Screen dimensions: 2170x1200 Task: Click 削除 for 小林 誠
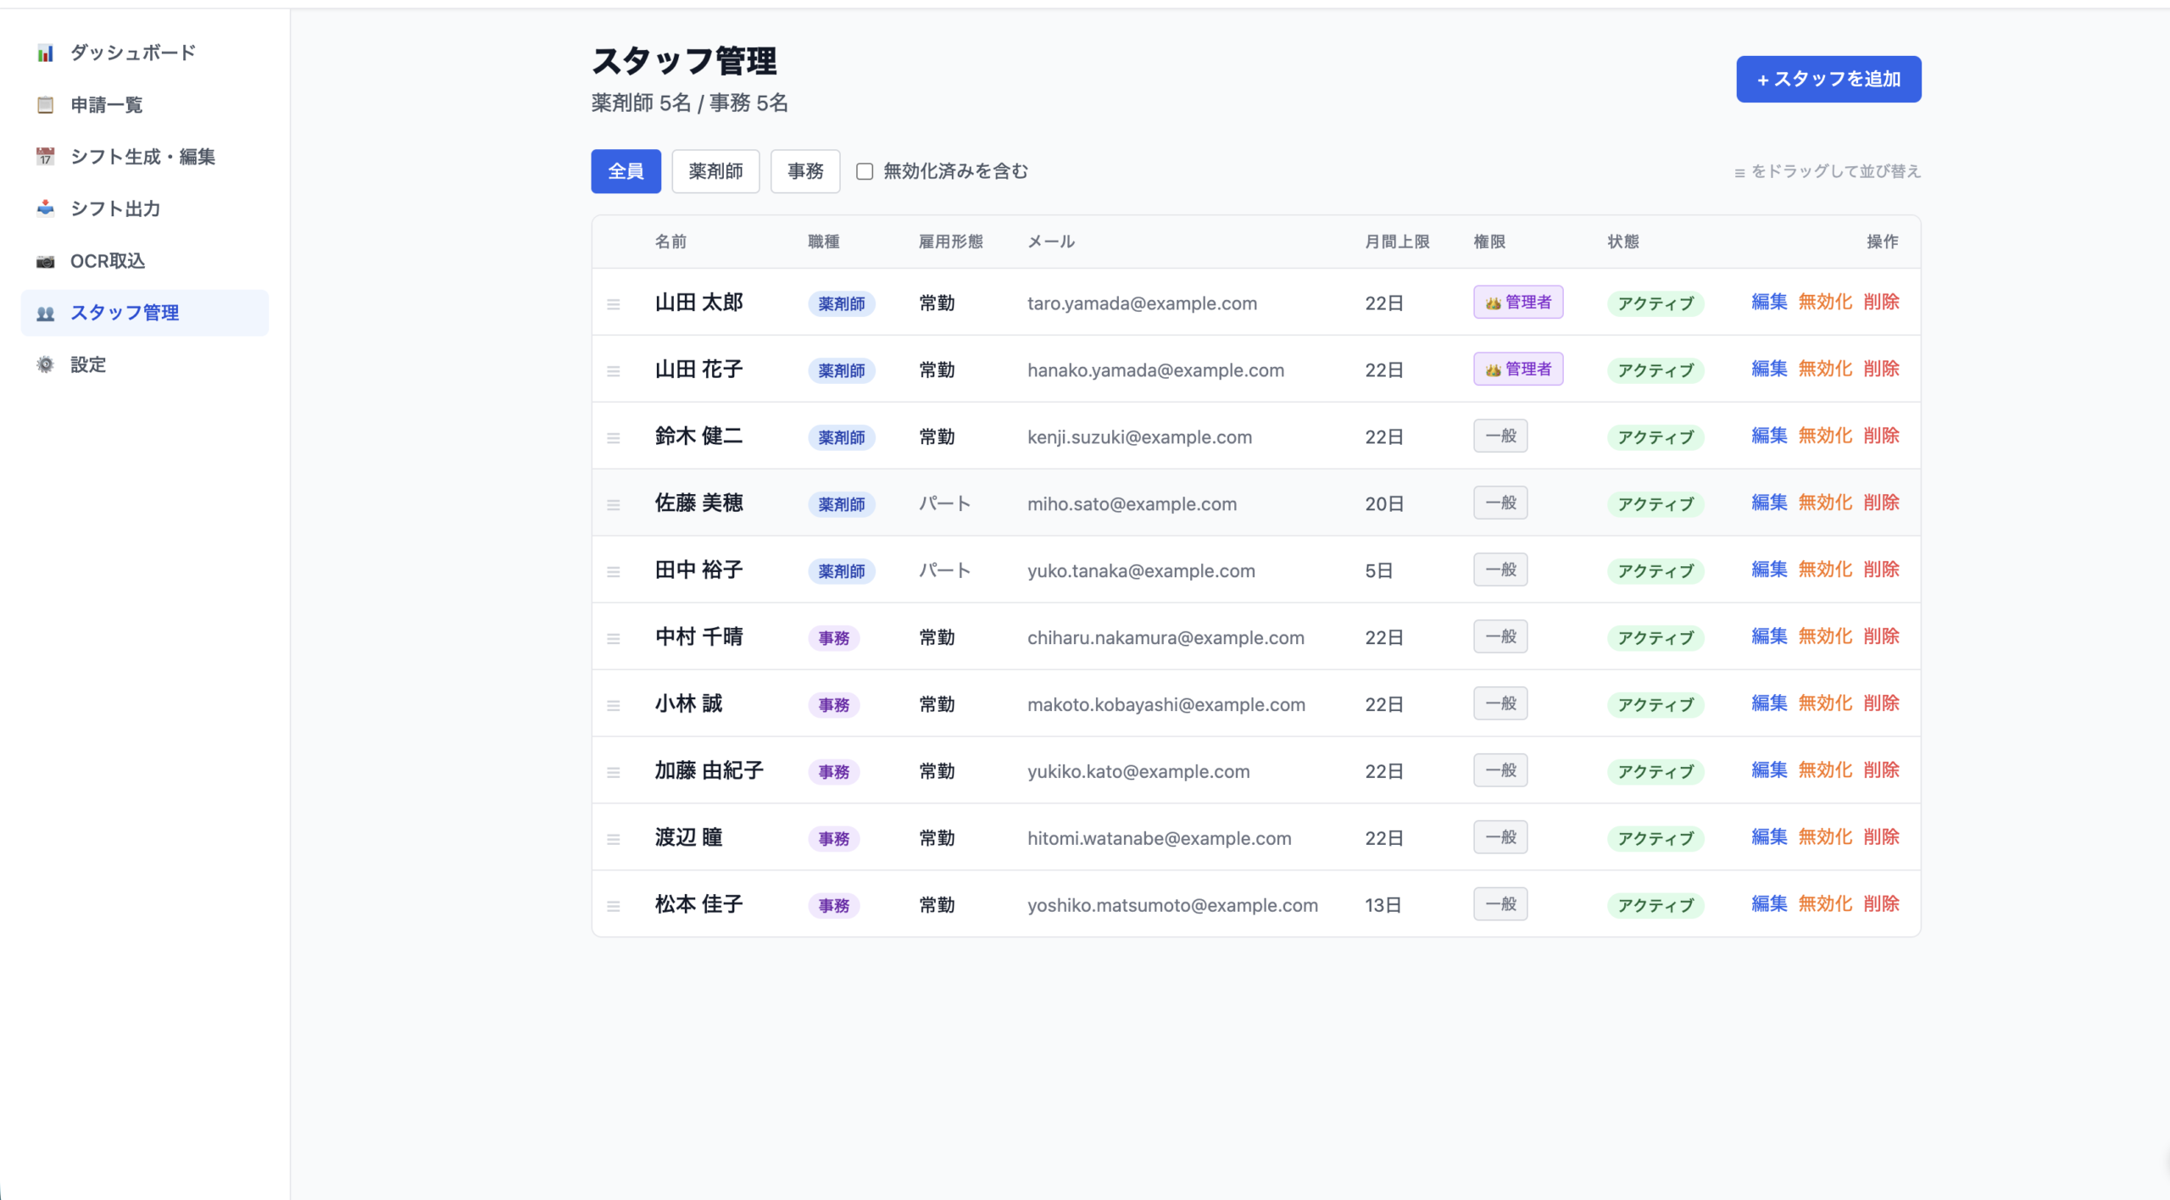pos(1881,703)
